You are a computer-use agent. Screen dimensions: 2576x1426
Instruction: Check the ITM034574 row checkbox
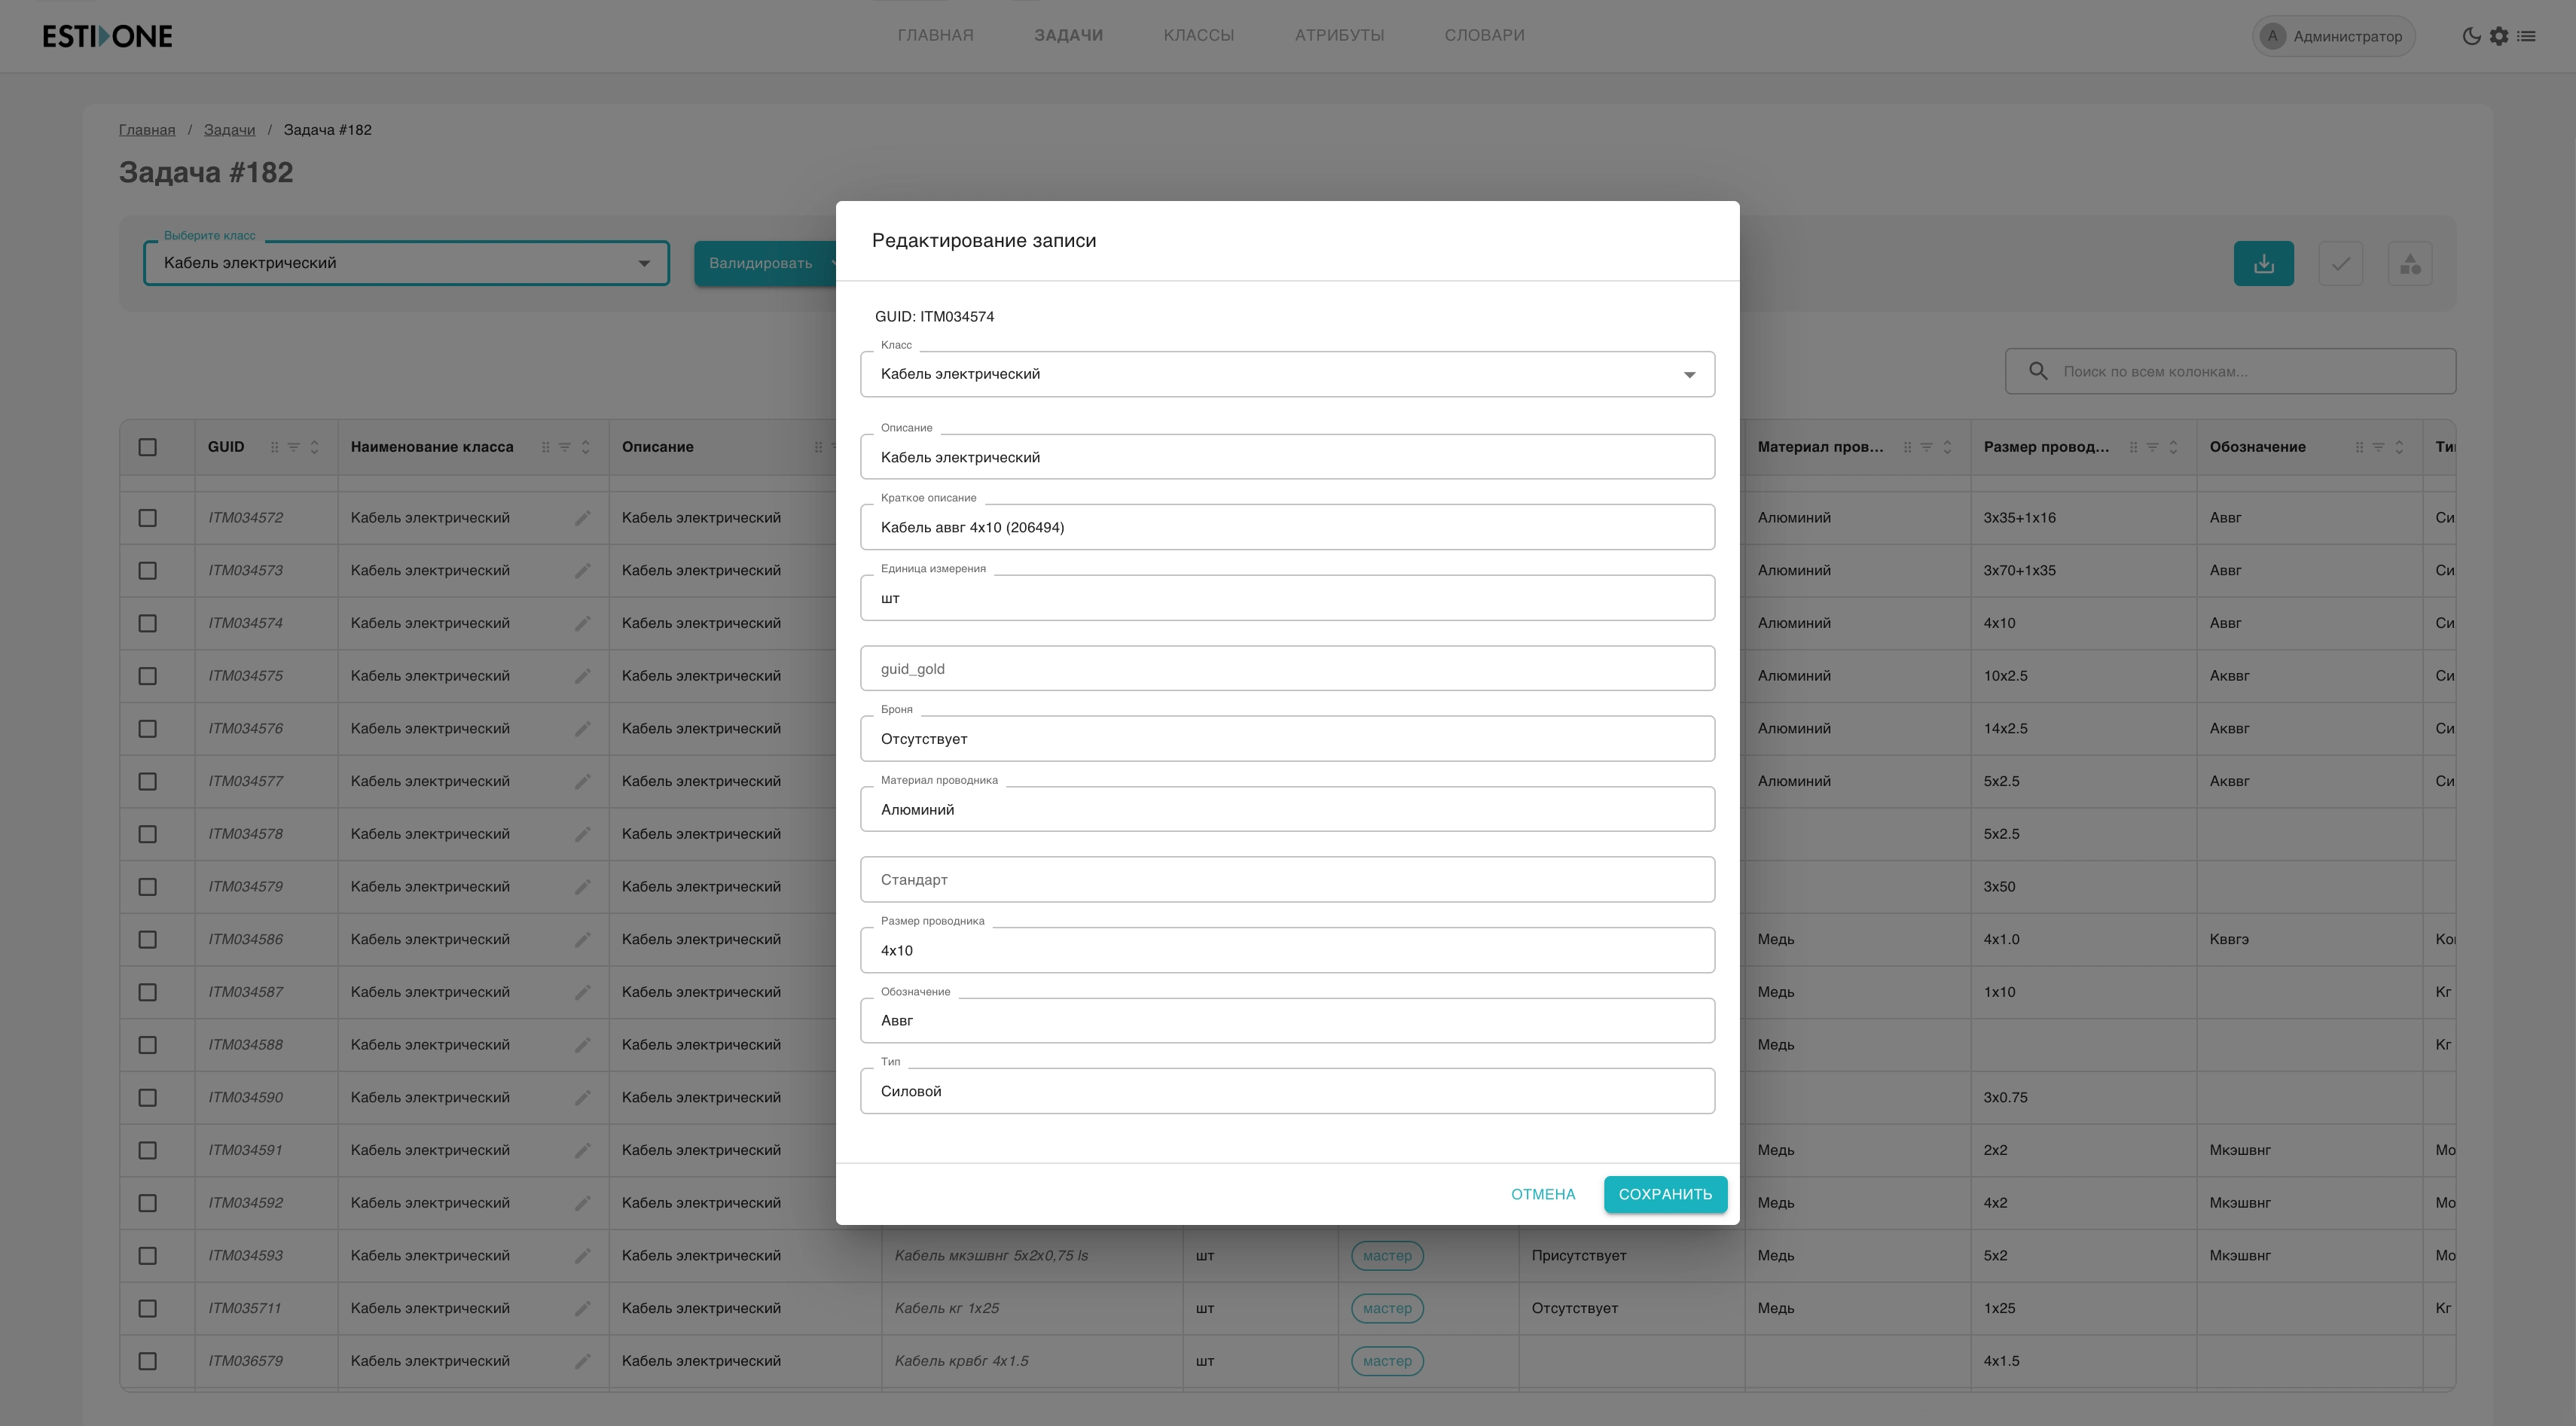(148, 623)
